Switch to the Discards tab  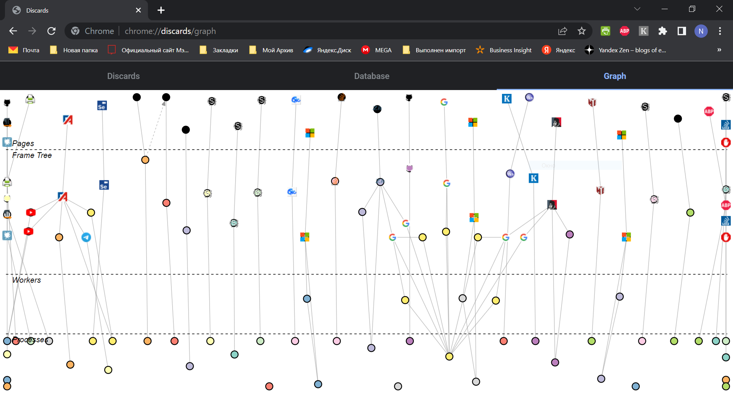pos(123,76)
